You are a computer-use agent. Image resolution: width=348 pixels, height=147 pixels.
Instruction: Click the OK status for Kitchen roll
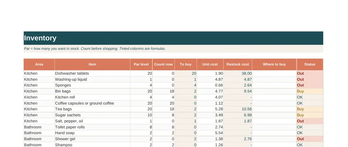pyautogui.click(x=310, y=97)
